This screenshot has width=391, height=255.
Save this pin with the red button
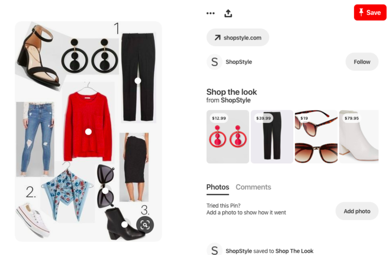370,12
